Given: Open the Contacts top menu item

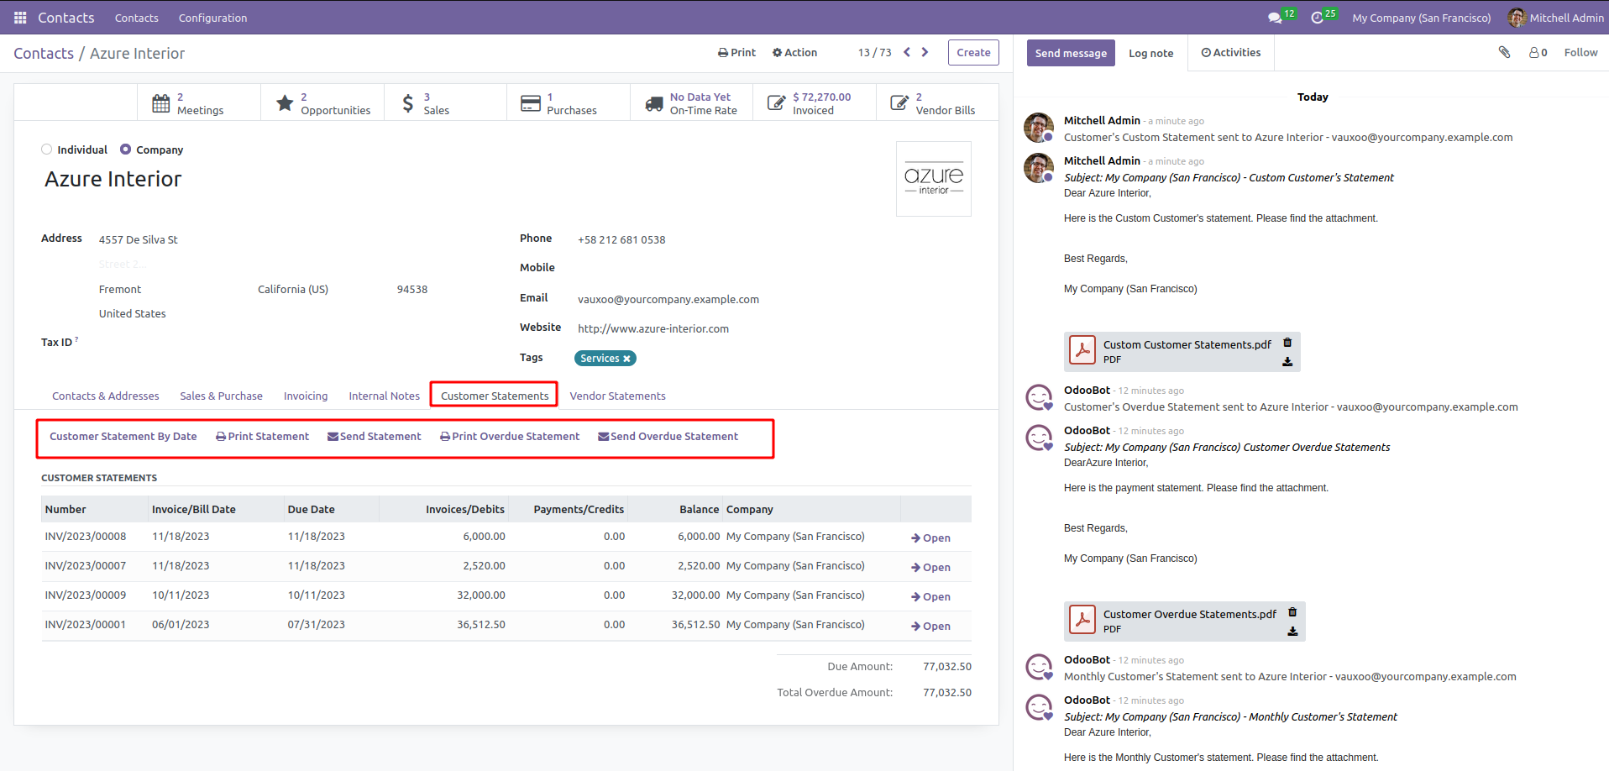Looking at the screenshot, I should 137,18.
